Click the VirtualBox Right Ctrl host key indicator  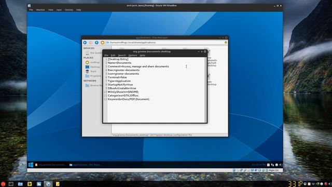pyautogui.click(x=274, y=170)
